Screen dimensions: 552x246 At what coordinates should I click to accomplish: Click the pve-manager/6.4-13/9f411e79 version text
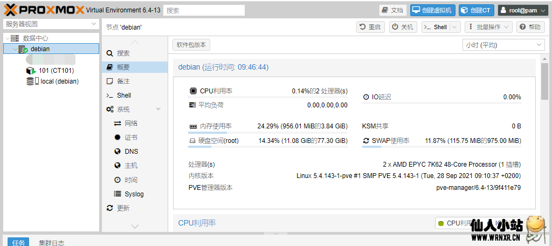pyautogui.click(x=479, y=188)
